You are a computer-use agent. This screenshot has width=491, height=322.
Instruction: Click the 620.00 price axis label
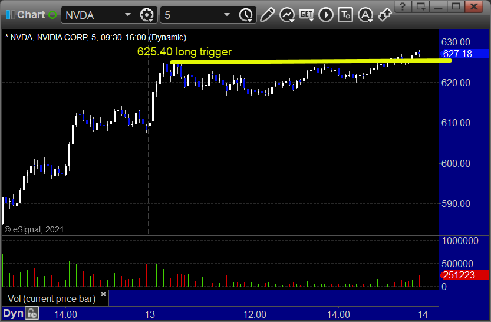point(456,83)
